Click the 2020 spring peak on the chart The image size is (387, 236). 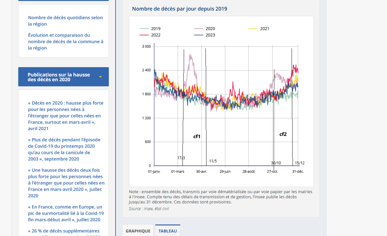(x=191, y=56)
